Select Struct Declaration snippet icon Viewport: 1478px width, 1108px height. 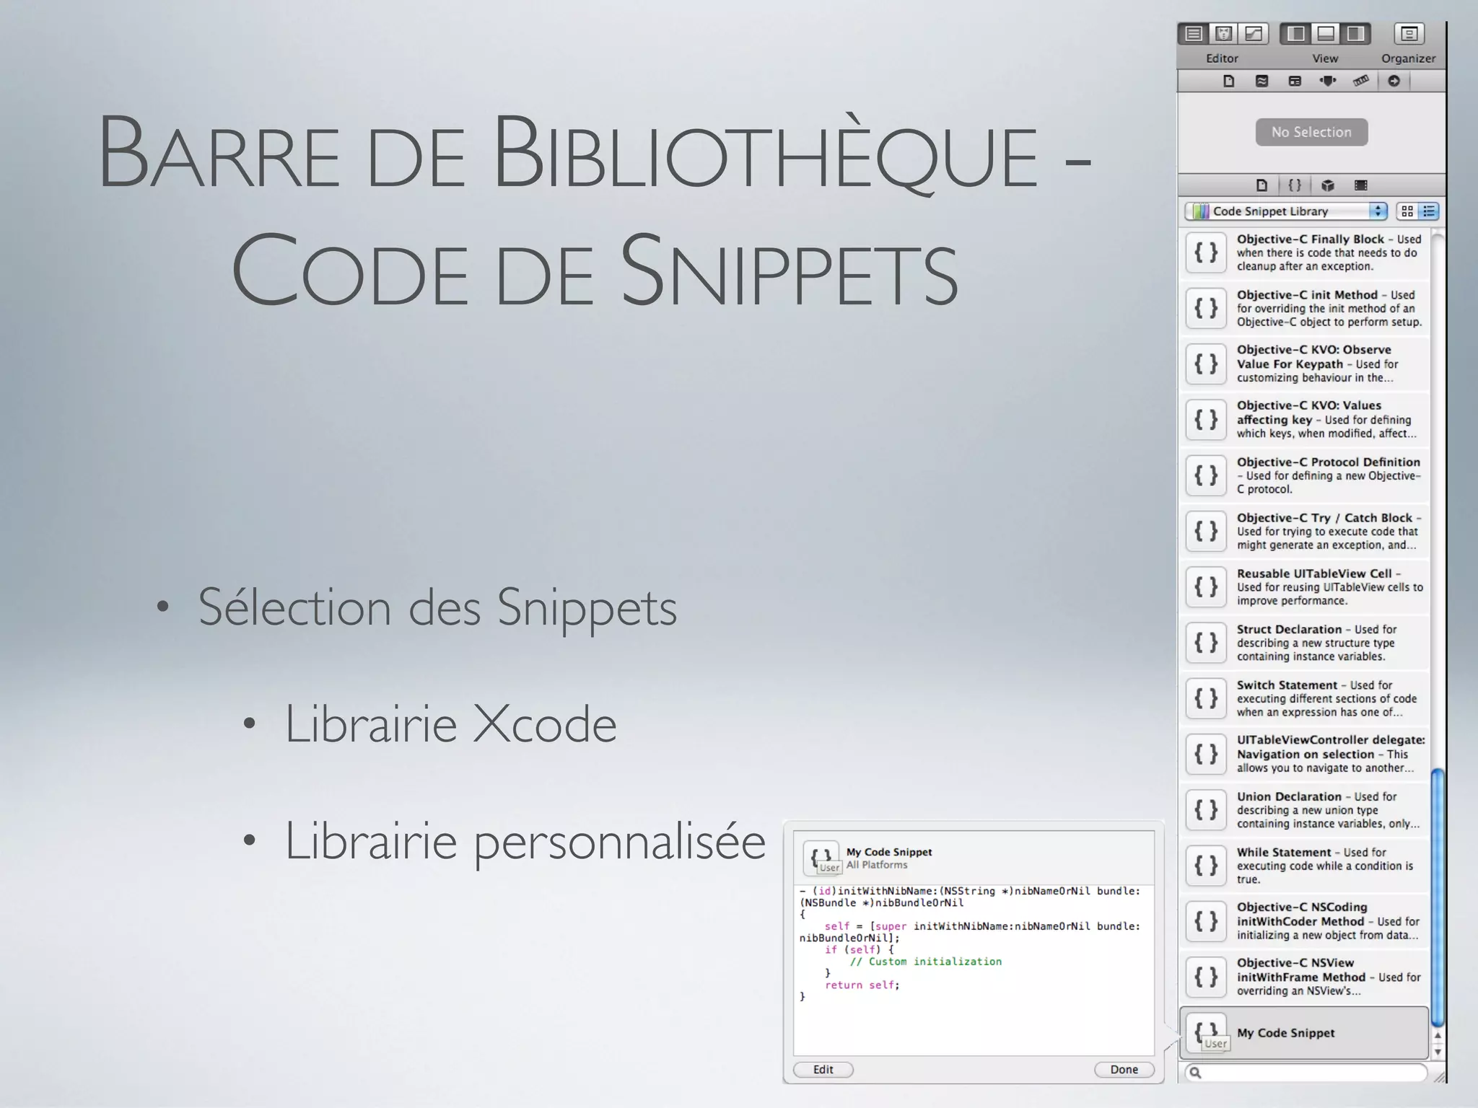click(x=1206, y=643)
